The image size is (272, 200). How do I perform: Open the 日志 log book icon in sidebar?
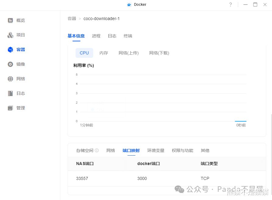tap(10, 93)
